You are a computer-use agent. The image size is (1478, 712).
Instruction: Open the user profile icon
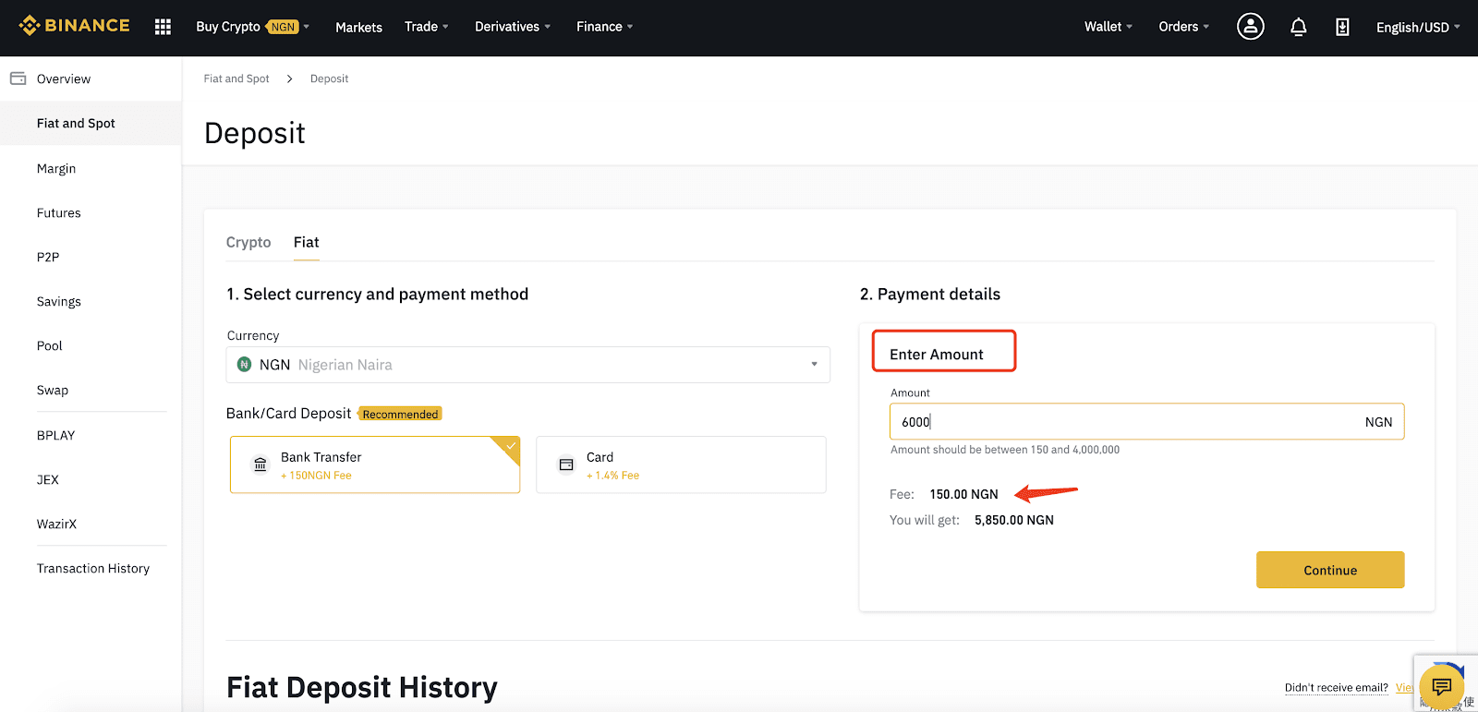[x=1250, y=27]
